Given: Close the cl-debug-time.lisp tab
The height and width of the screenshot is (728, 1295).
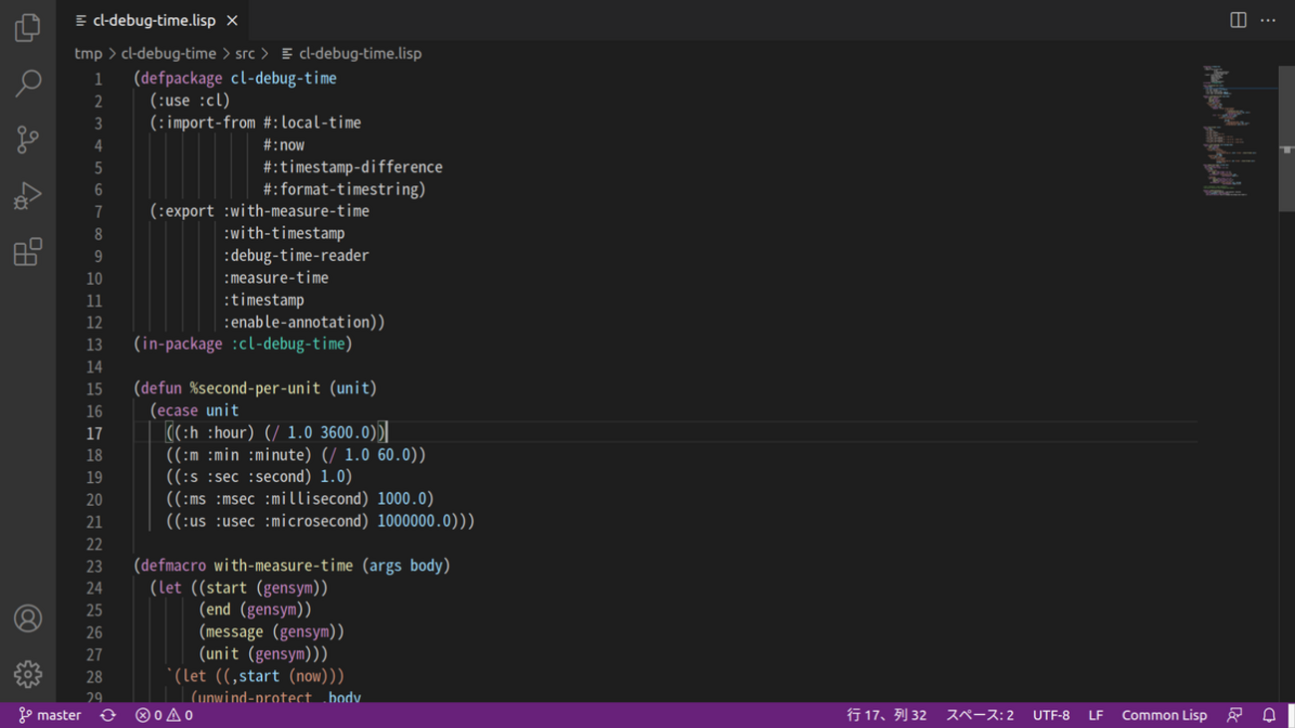Looking at the screenshot, I should point(232,20).
